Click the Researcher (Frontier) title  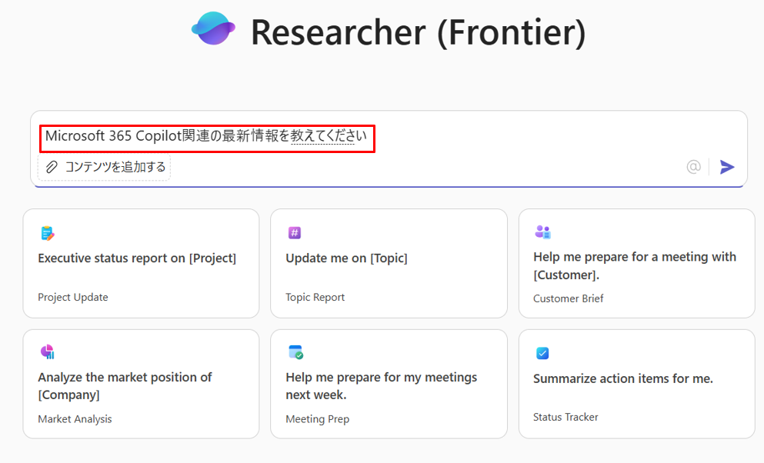click(418, 32)
